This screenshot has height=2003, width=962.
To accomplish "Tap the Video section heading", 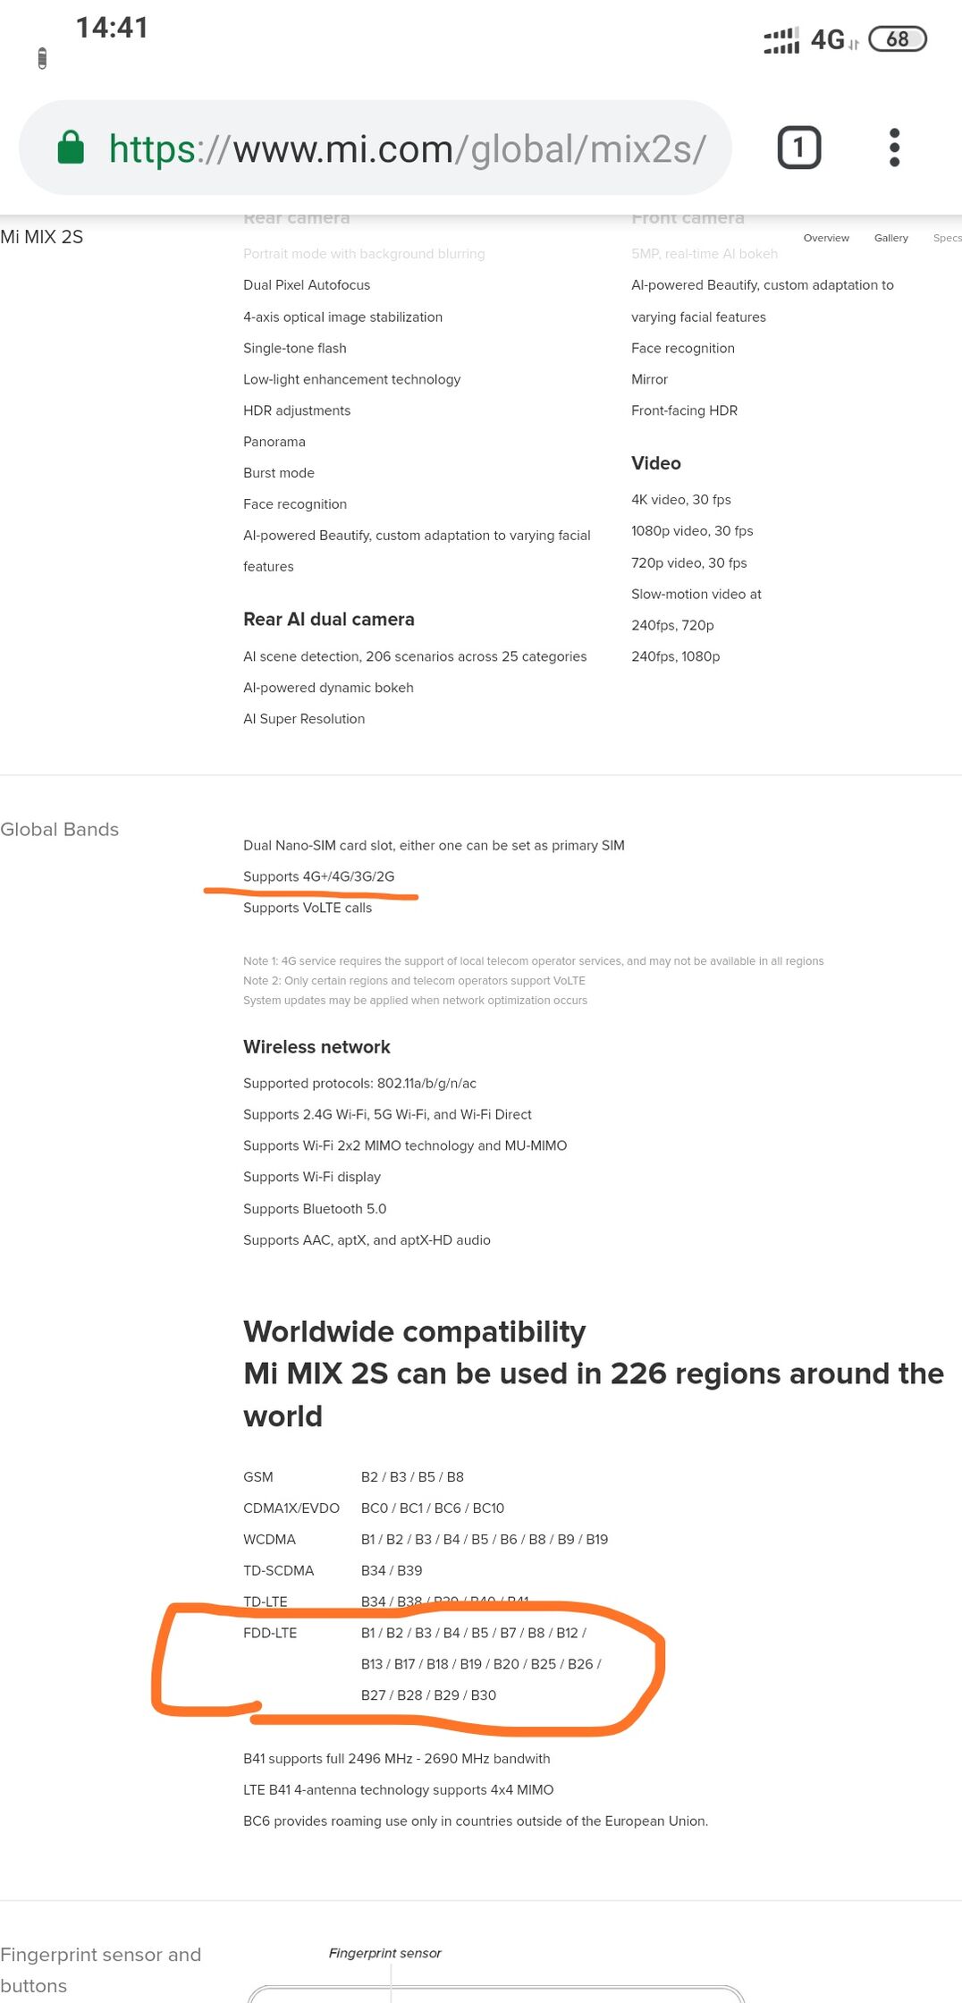I will pos(656,463).
